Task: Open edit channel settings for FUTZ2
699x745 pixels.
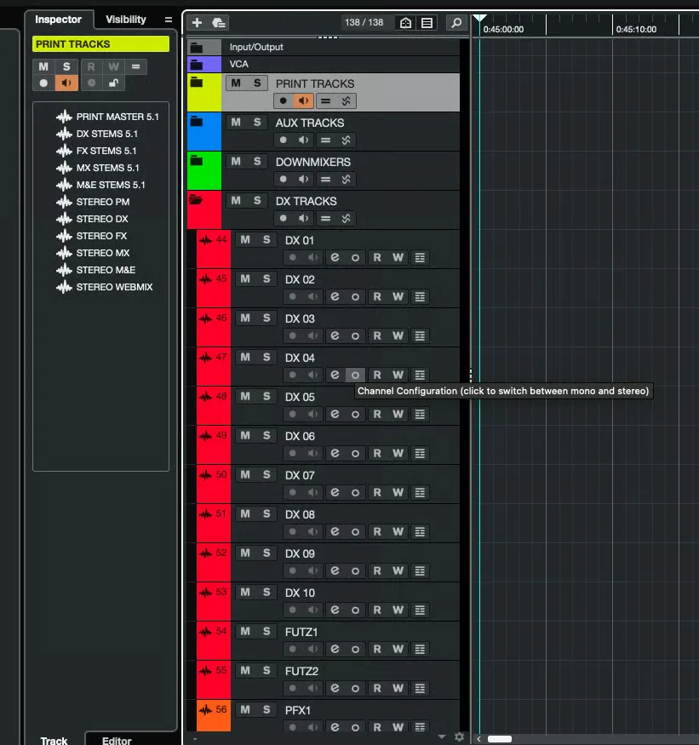Action: (335, 688)
